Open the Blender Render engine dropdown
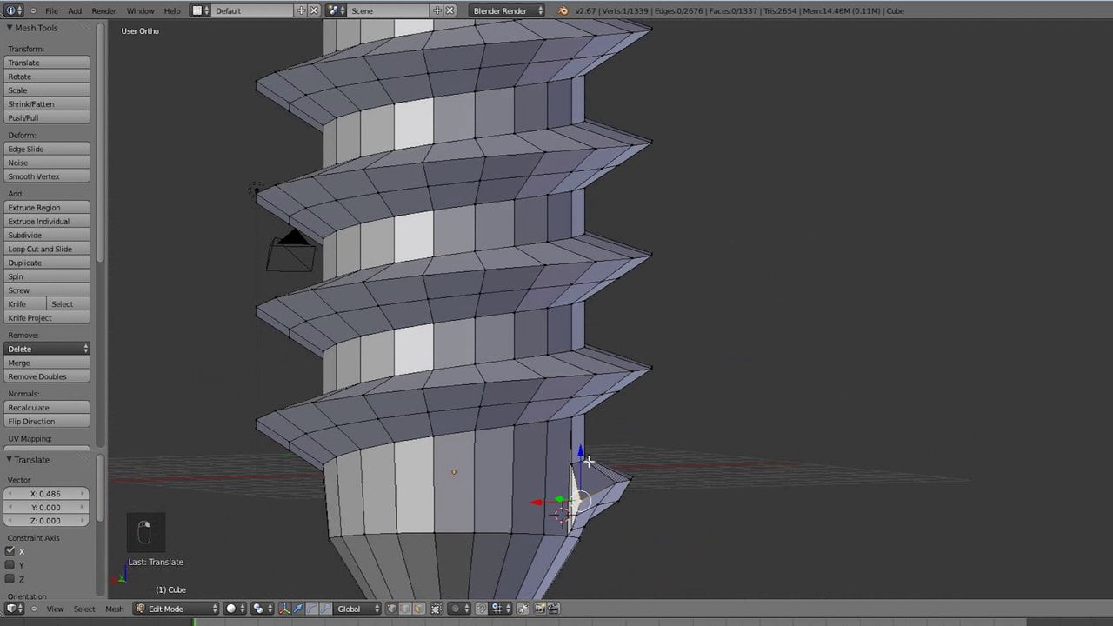 (508, 10)
